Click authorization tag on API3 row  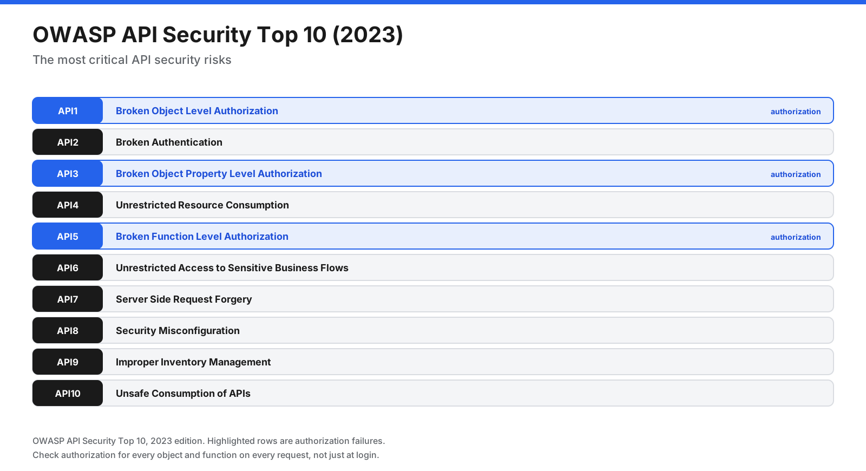pos(796,174)
